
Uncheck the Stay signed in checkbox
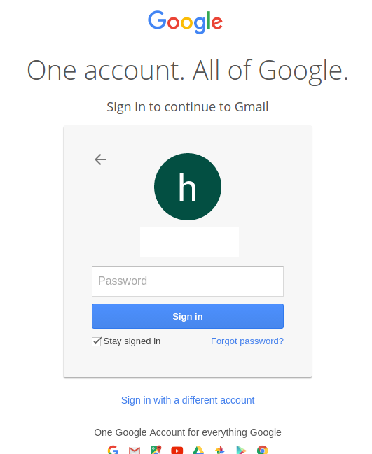[x=97, y=341]
